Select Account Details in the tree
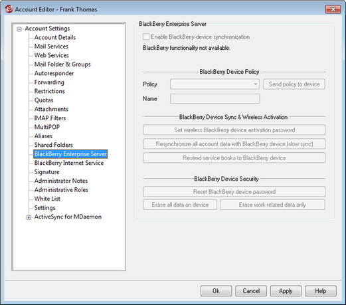The width and height of the screenshot is (346, 305). tap(55, 37)
